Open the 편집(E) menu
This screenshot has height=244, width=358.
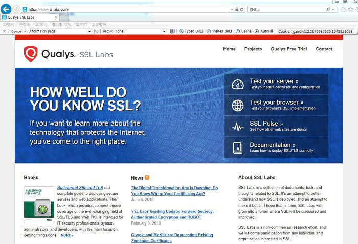(x=25, y=24)
